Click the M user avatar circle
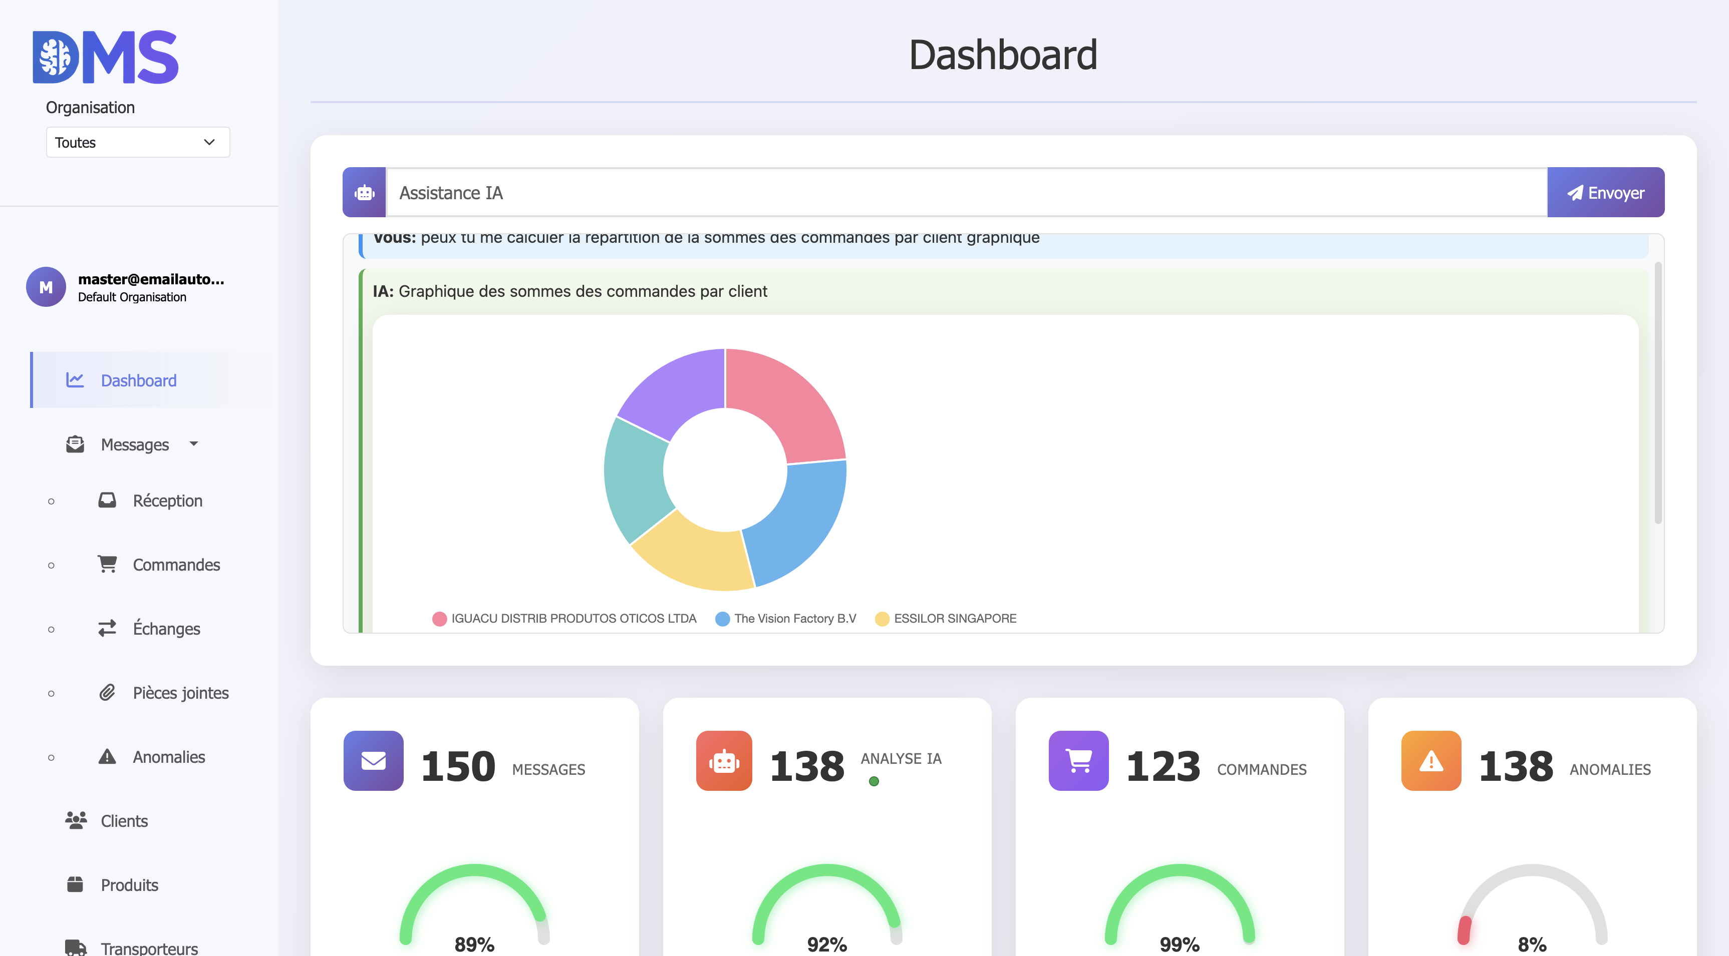Viewport: 1729px width, 956px height. (46, 287)
